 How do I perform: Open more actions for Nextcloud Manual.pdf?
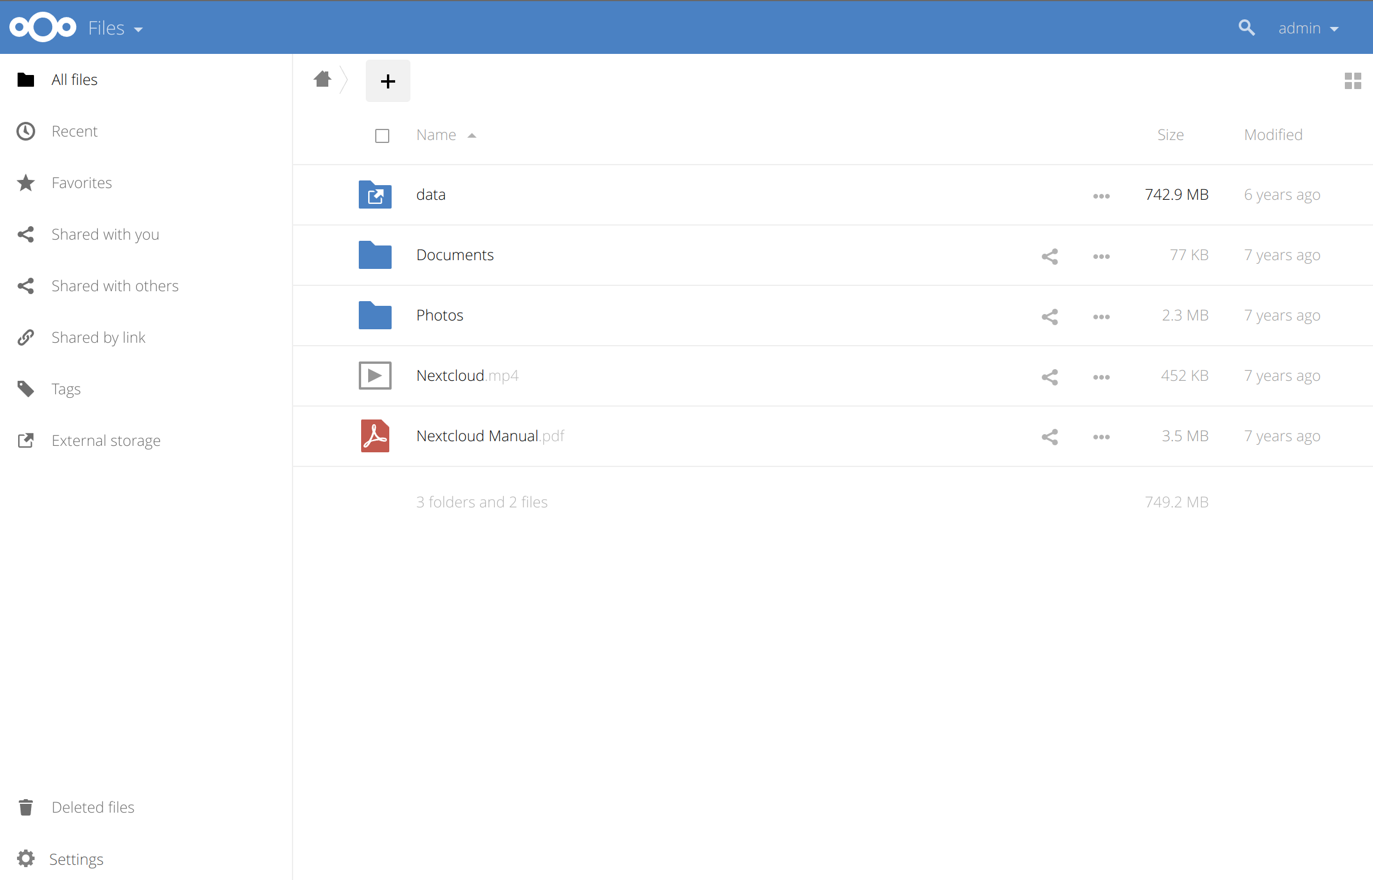point(1102,437)
